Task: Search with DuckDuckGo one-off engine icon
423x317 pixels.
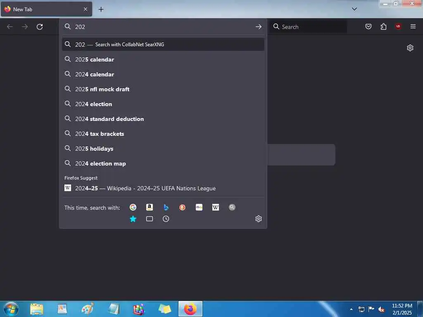Action: point(182,207)
